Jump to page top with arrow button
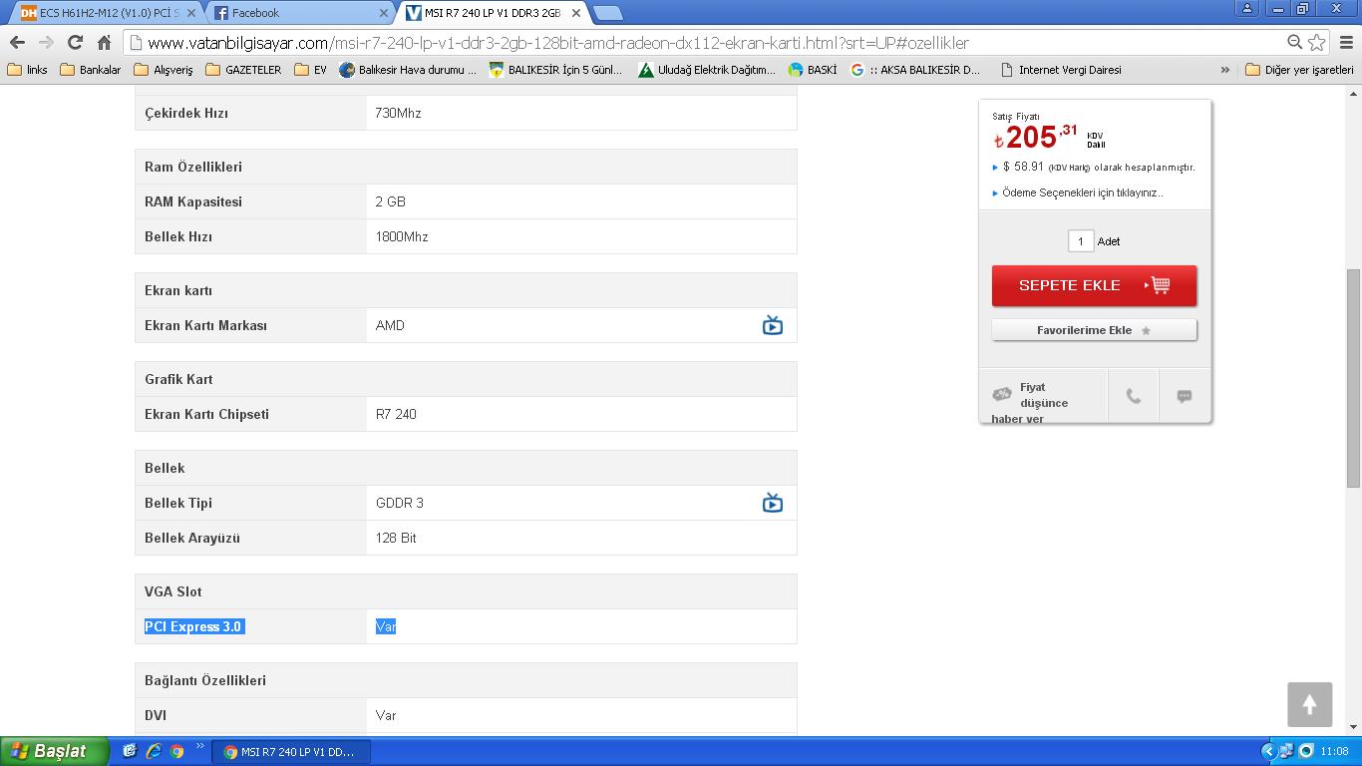The width and height of the screenshot is (1362, 766). [x=1309, y=705]
